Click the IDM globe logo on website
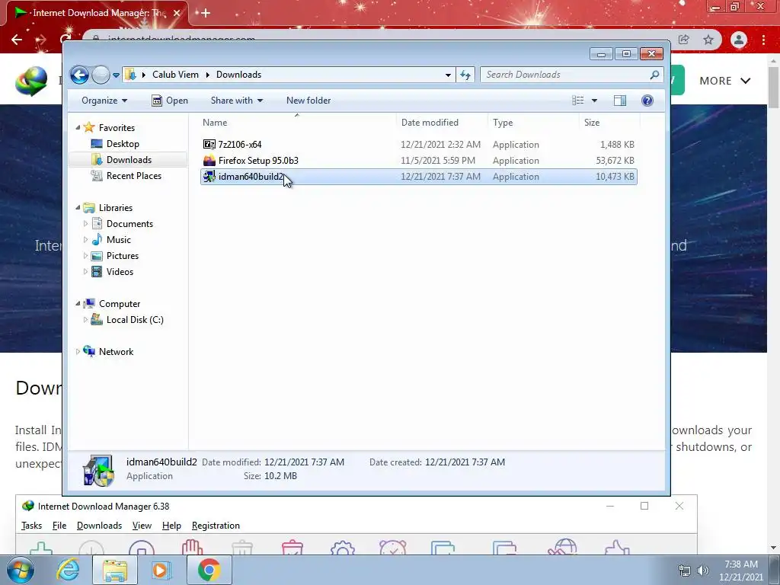Viewport: 780px width, 585px height. pos(30,81)
